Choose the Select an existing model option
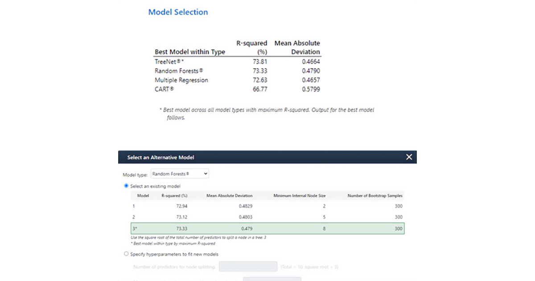This screenshot has height=281, width=535. (x=126, y=186)
